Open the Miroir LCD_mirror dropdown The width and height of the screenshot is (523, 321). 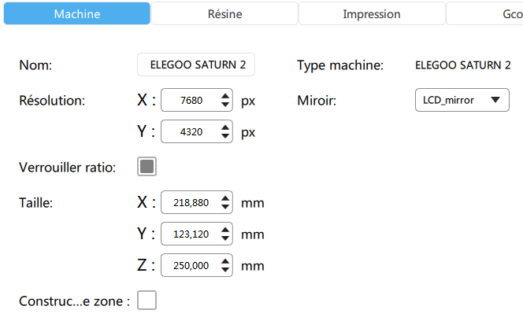coord(462,100)
